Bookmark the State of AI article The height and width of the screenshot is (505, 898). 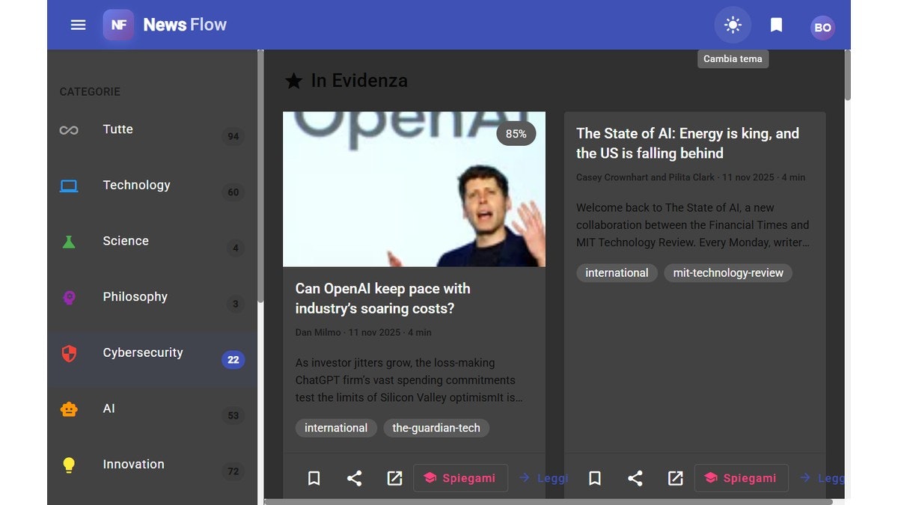594,477
